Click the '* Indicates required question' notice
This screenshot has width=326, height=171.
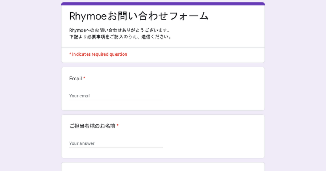pyautogui.click(x=98, y=54)
